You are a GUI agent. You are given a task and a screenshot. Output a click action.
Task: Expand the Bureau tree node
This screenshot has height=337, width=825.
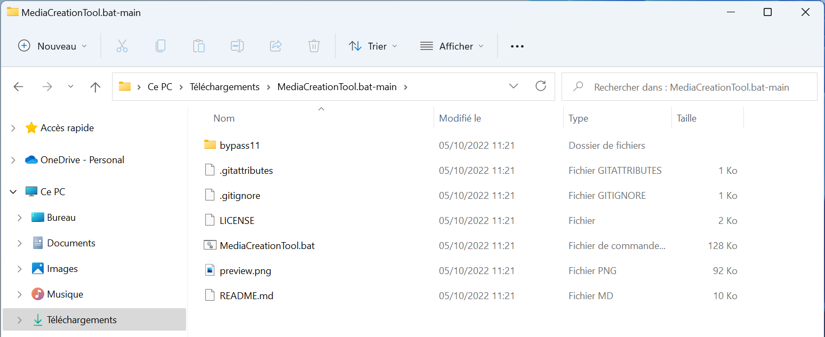point(20,218)
